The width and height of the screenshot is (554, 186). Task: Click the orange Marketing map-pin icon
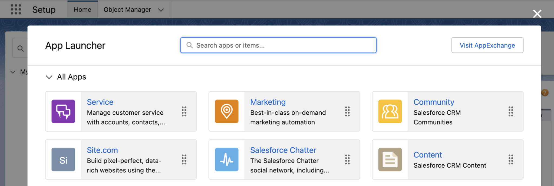tap(227, 111)
